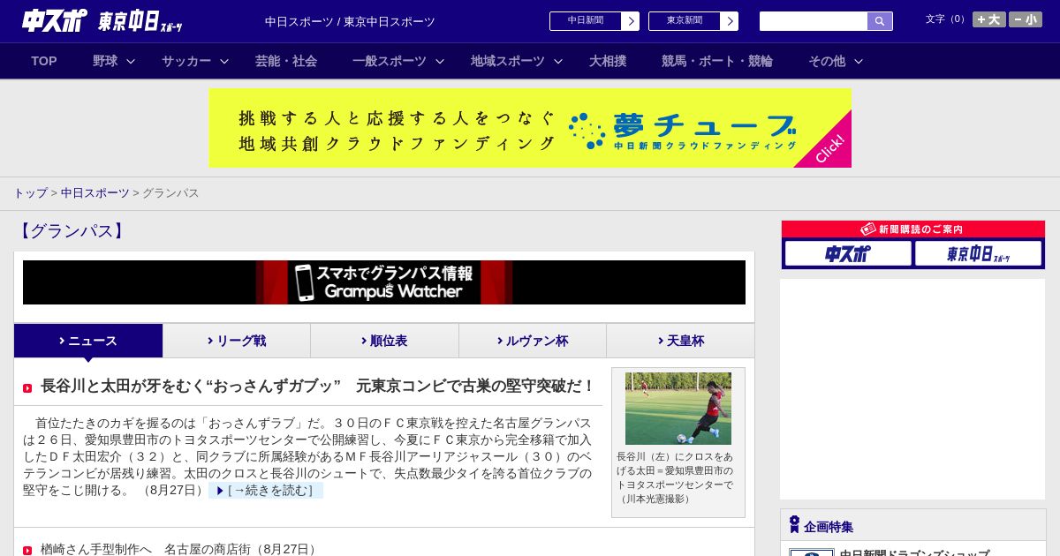Click the red bullet icon beside 楢崎さん headline
This screenshot has width=1060, height=556.
(x=27, y=550)
